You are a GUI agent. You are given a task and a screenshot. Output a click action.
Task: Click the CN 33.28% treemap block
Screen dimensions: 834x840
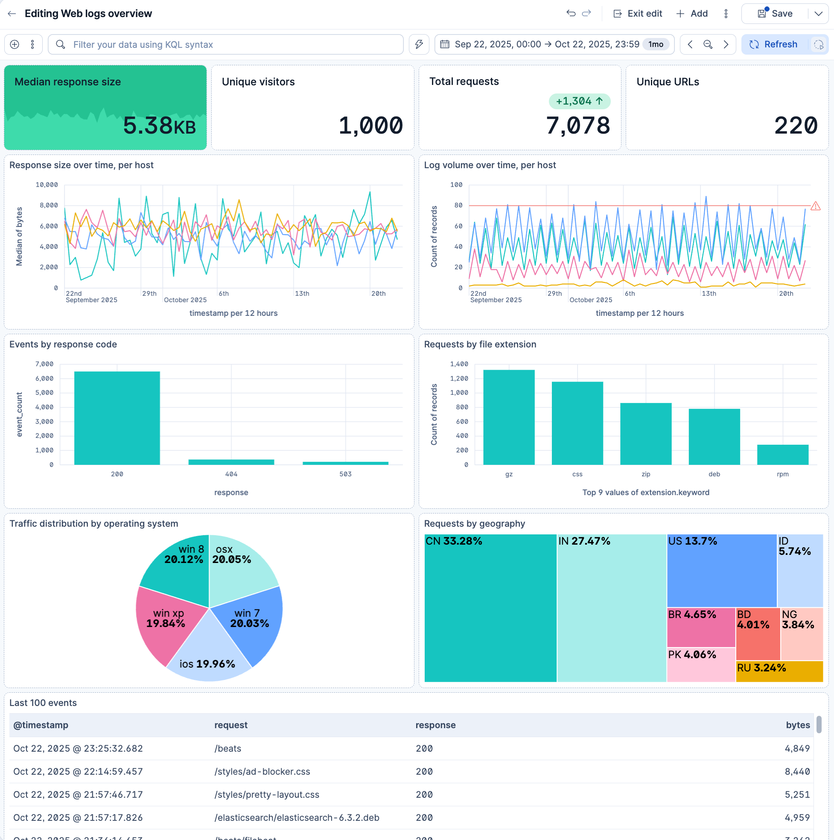pos(490,608)
